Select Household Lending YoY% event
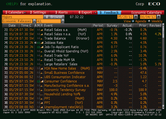The width and height of the screenshot is (166, 119). click(x=62, y=94)
